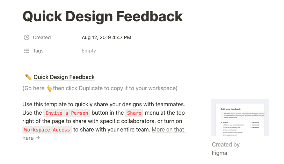284x164 pixels.
Task: Click the arrow in 'More on that here'
Action: coord(38,138)
